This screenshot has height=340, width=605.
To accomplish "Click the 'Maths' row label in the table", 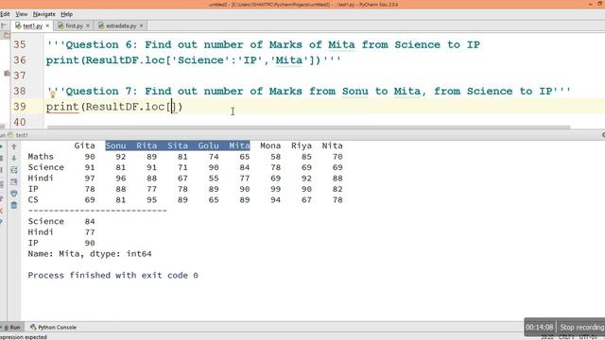I will (41, 157).
